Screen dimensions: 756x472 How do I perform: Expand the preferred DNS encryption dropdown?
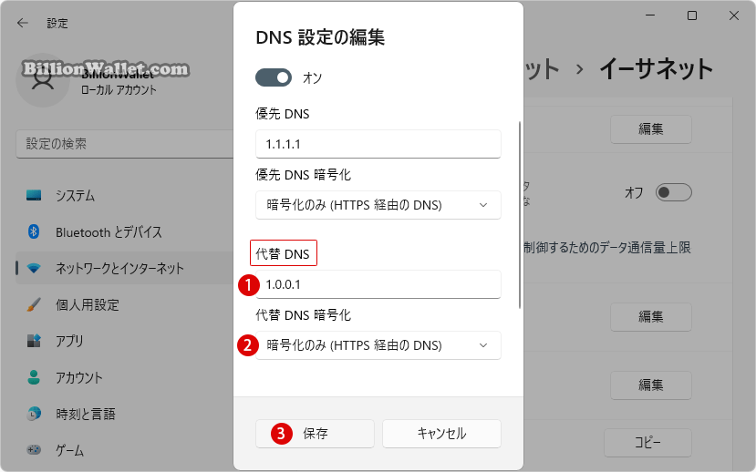point(378,205)
